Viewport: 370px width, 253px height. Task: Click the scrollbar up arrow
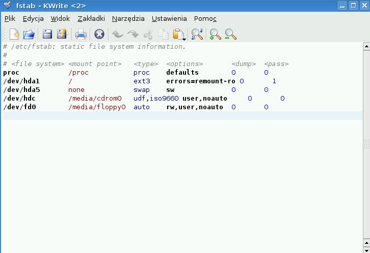[366, 47]
